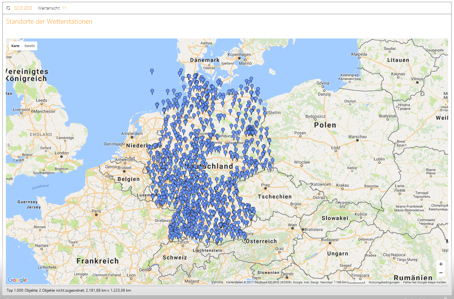Screen dimensions: 454x299
Task: Switch the map to Karte view
Action: 15,46
